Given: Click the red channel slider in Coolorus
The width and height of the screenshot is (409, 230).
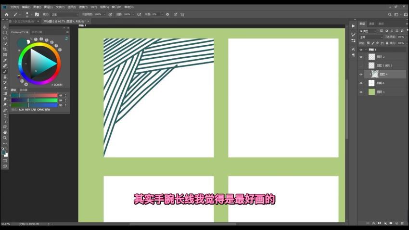Looking at the screenshot, I should [34, 95].
